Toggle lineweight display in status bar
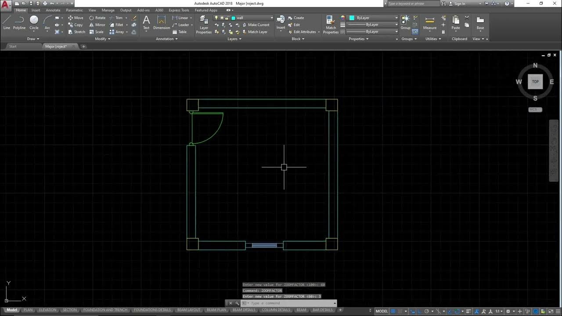The width and height of the screenshot is (562, 316). click(x=468, y=311)
